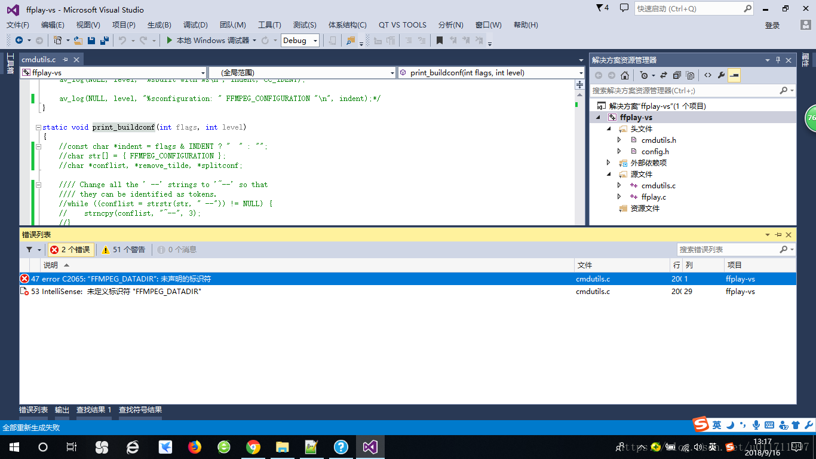Click the Find in Files toolbar icon

click(x=351, y=40)
